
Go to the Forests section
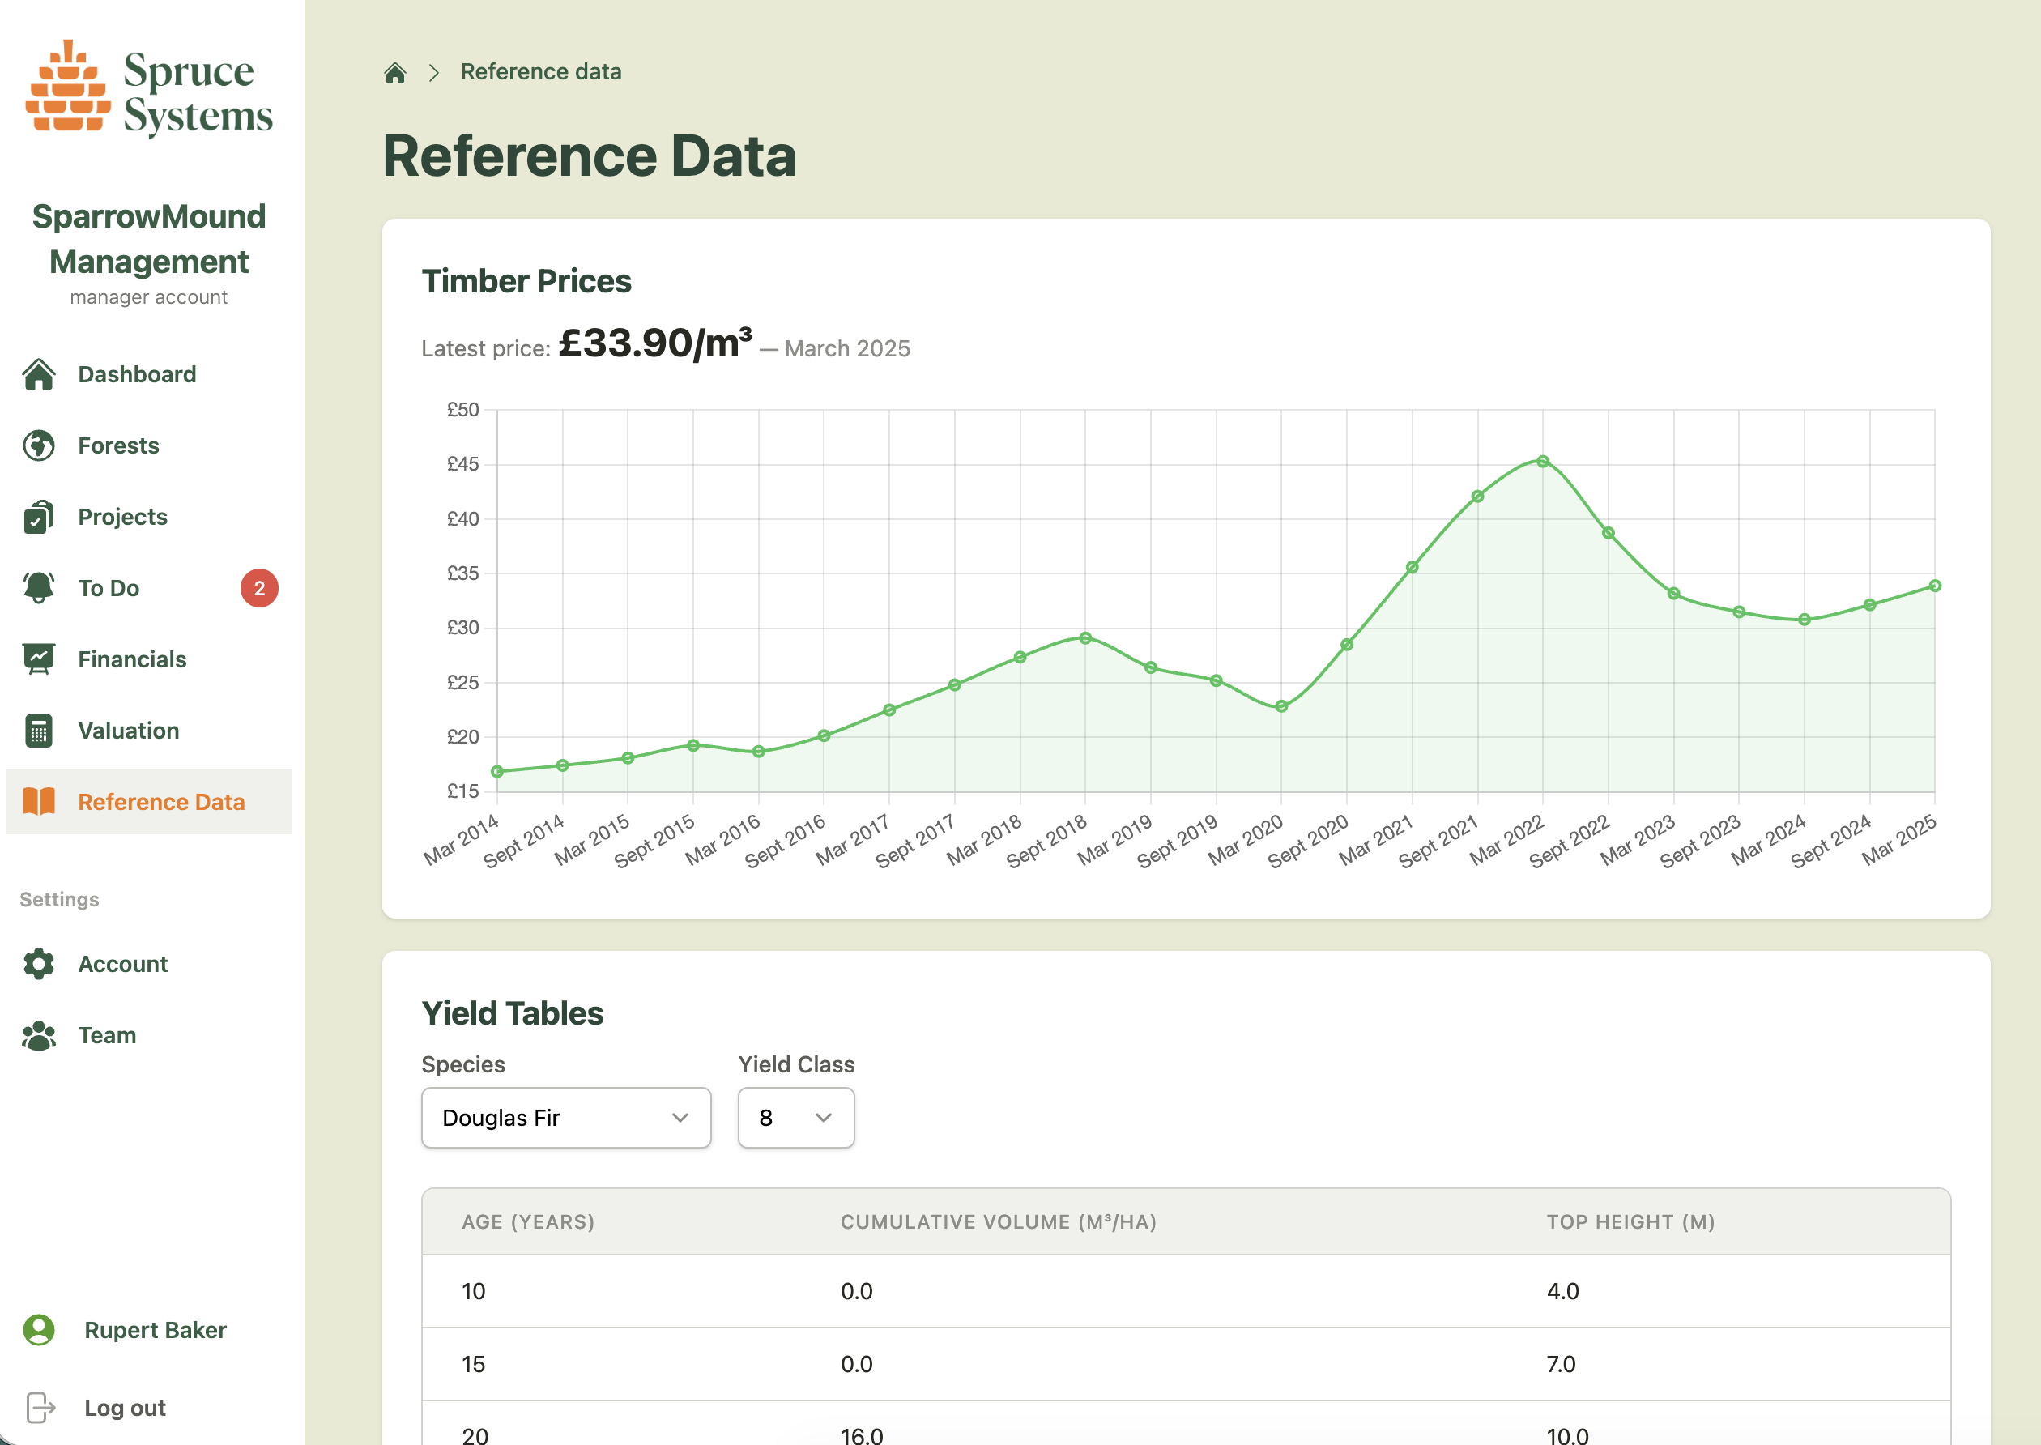(x=148, y=445)
